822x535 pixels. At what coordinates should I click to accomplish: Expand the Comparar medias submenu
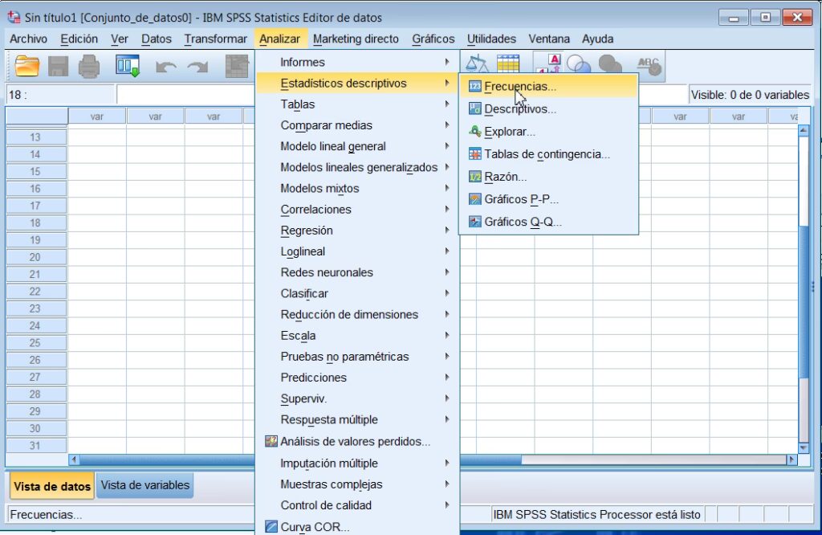[326, 125]
